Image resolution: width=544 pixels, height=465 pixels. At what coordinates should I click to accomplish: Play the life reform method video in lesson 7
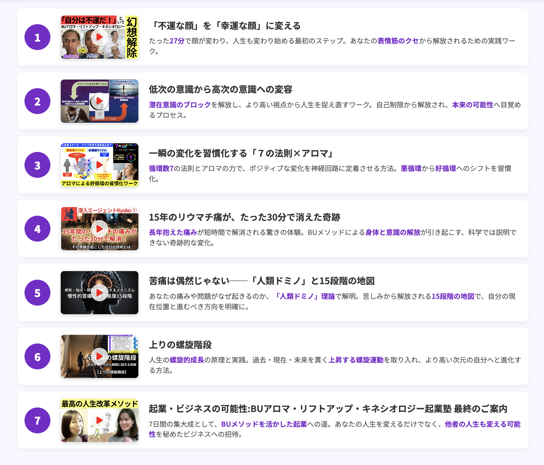(99, 420)
